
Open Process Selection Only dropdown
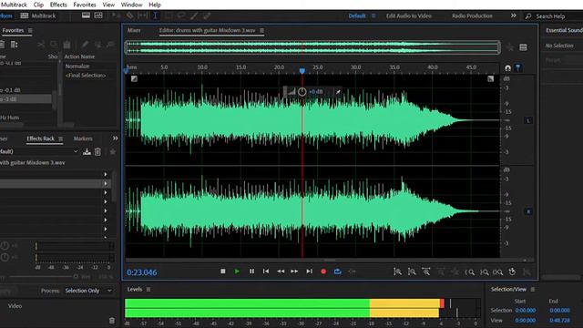point(88,291)
